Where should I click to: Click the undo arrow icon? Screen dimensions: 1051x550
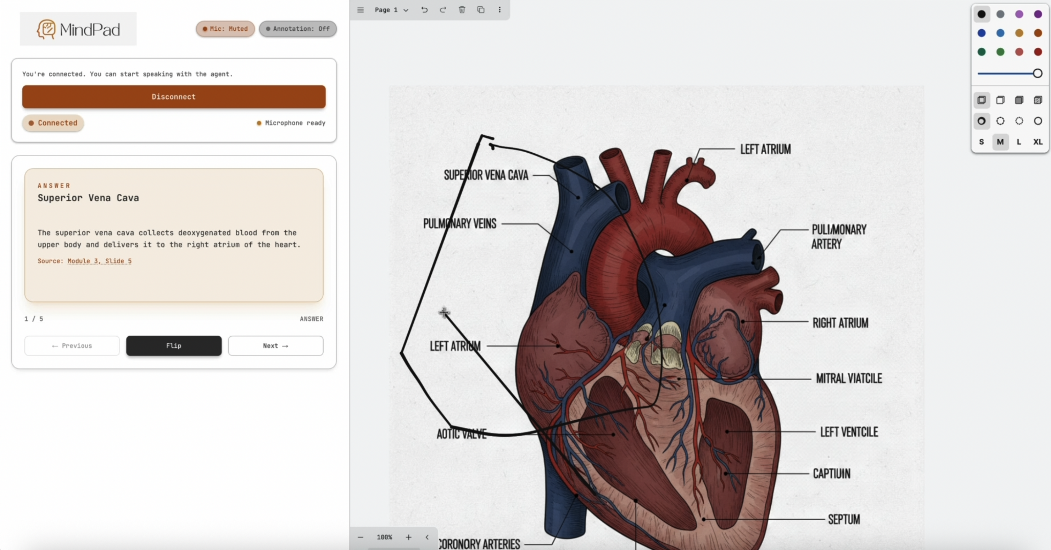(x=424, y=10)
